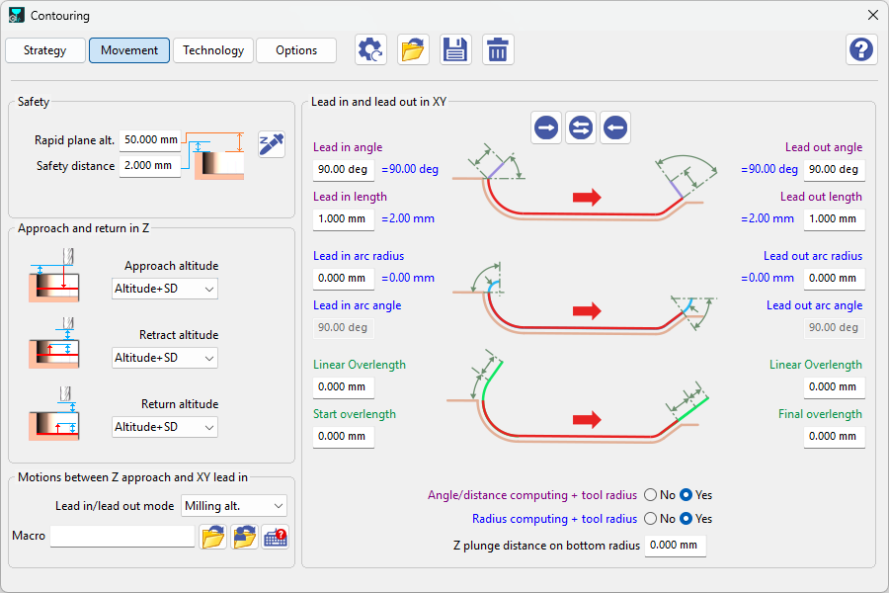
Task: Open the macro keyboard help icon
Action: [274, 534]
